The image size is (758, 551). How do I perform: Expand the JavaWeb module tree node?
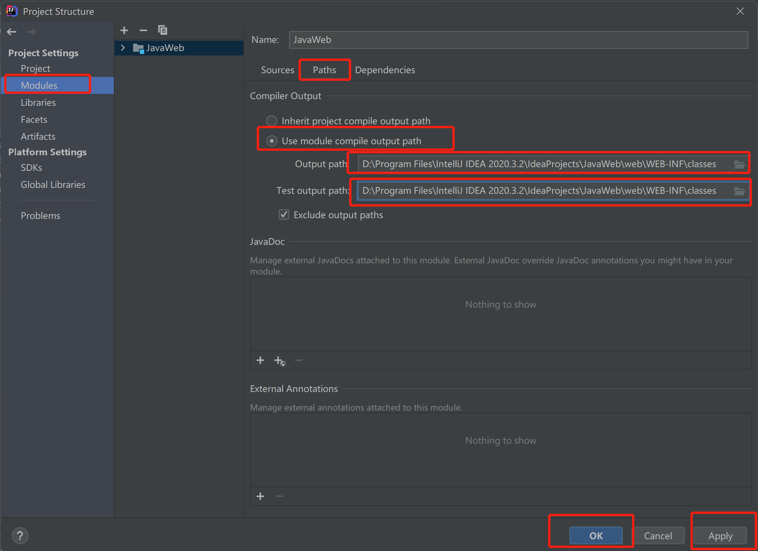(123, 48)
